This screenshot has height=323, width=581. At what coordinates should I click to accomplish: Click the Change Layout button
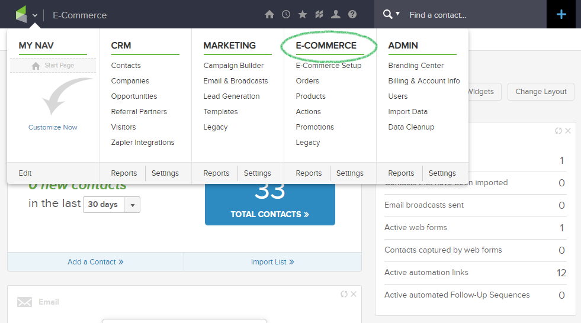(541, 91)
